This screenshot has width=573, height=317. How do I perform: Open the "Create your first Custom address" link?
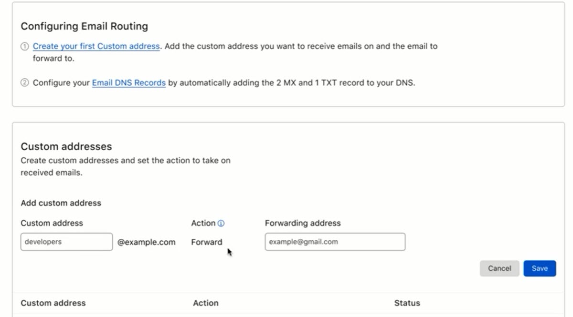pos(96,46)
